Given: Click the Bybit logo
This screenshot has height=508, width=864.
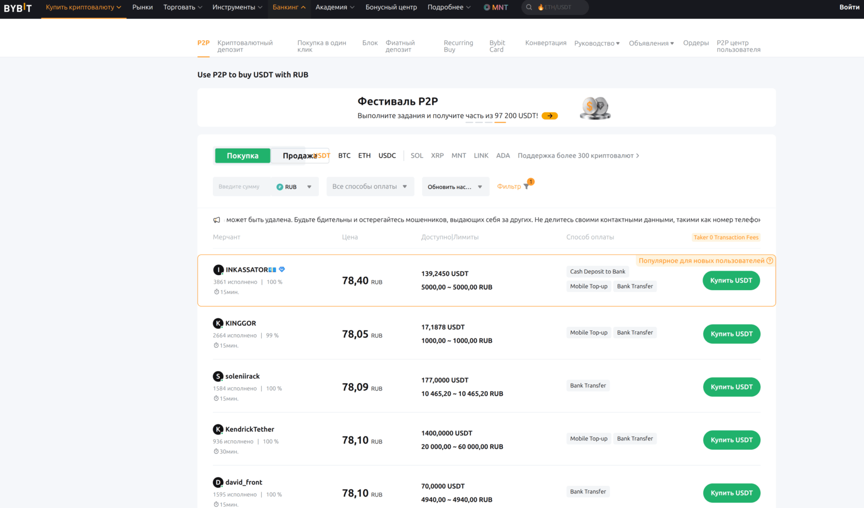Looking at the screenshot, I should pyautogui.click(x=18, y=8).
